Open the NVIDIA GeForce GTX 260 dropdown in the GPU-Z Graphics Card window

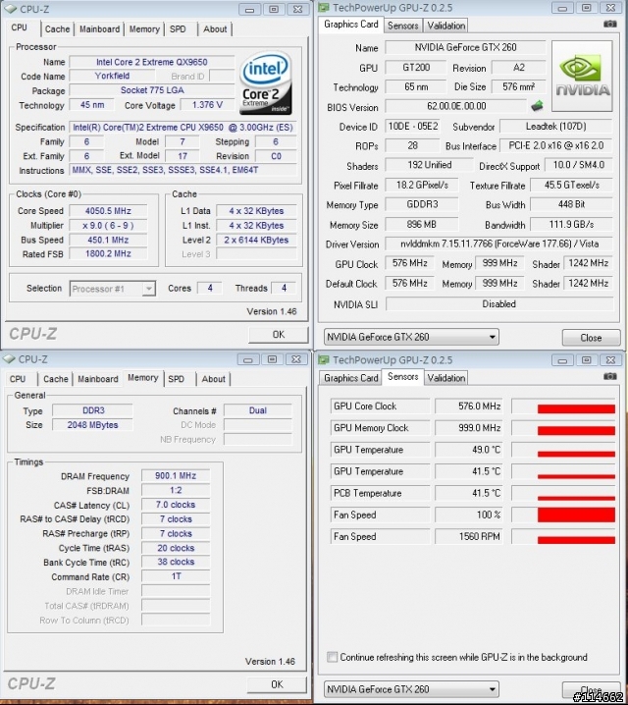pyautogui.click(x=411, y=337)
